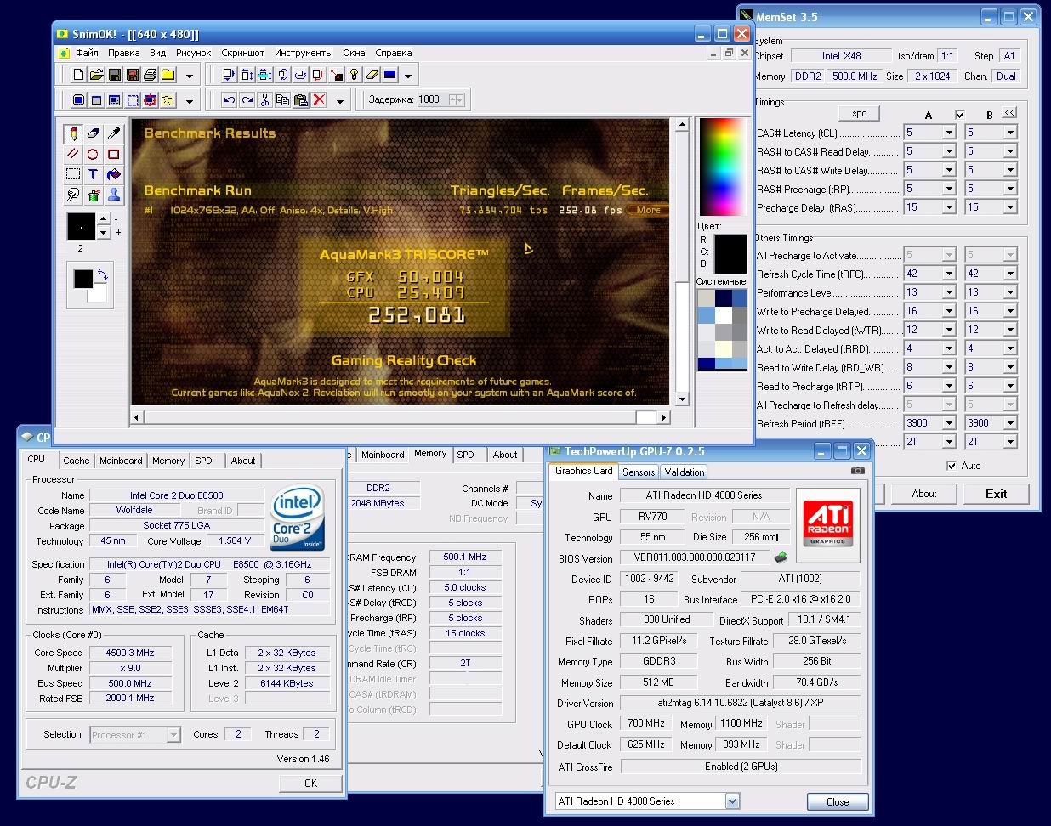1051x826 pixels.
Task: Open channel A CAS# Latency (tCL) dropdown
Action: tap(949, 133)
